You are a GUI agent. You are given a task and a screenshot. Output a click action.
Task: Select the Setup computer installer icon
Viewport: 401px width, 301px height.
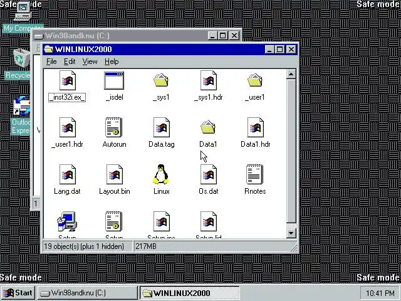(x=67, y=221)
